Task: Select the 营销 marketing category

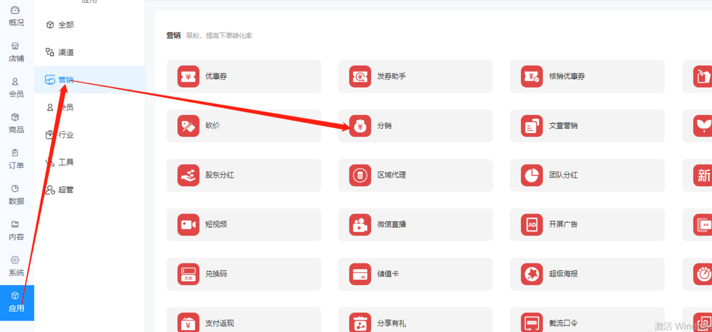Action: click(x=89, y=80)
